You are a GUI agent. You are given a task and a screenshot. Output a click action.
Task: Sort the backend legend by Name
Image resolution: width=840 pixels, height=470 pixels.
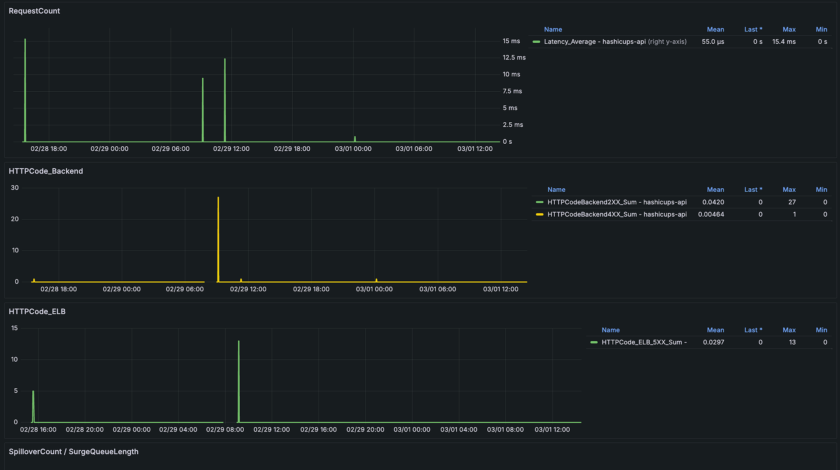556,189
